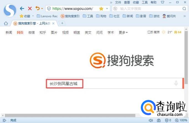Viewport: 189px width, 123px height.
Task: Bookmark page with the star icon
Action: [101, 9]
